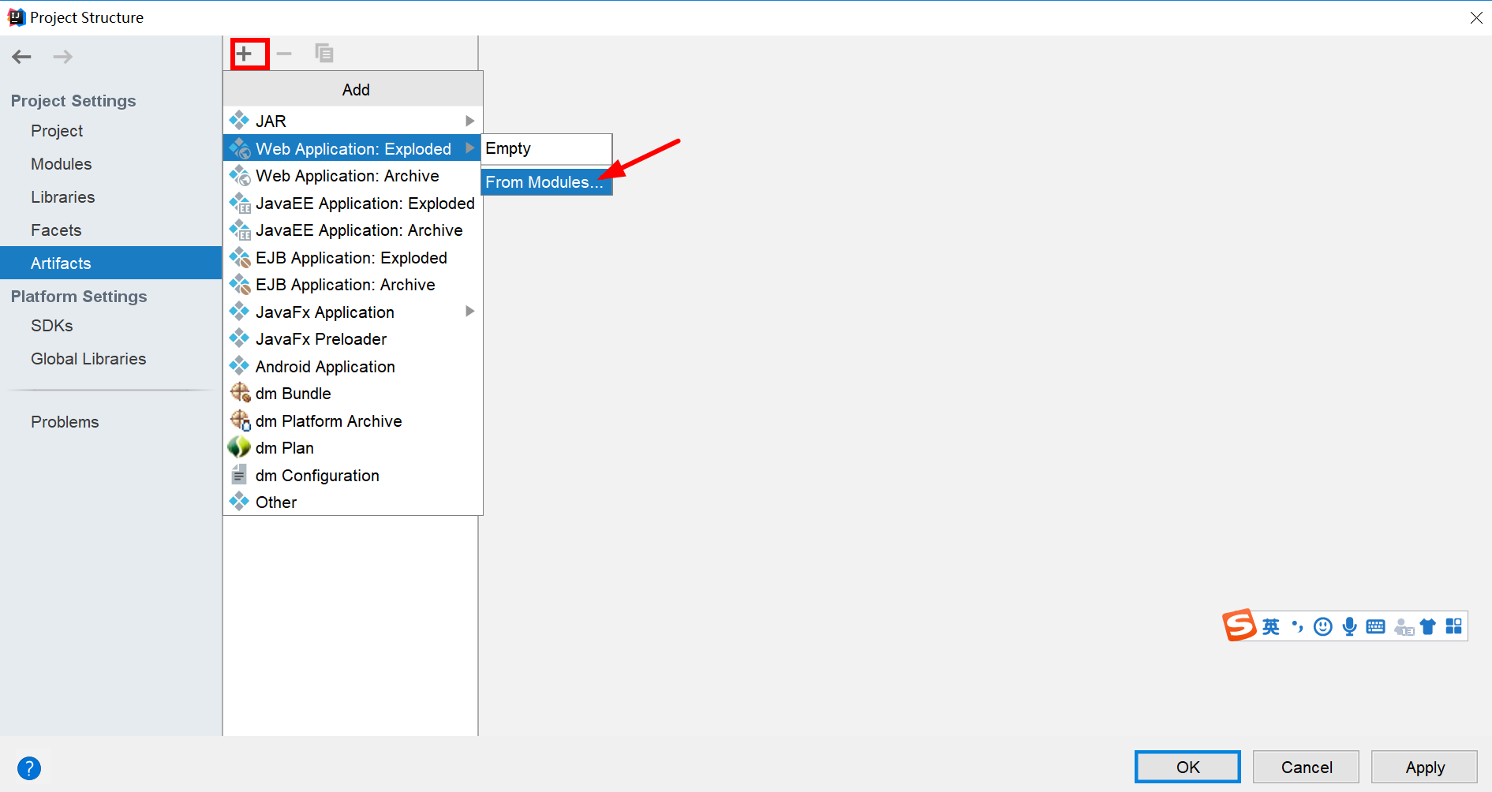Select JavaFx Application menu entry
1492x792 pixels.
[353, 312]
